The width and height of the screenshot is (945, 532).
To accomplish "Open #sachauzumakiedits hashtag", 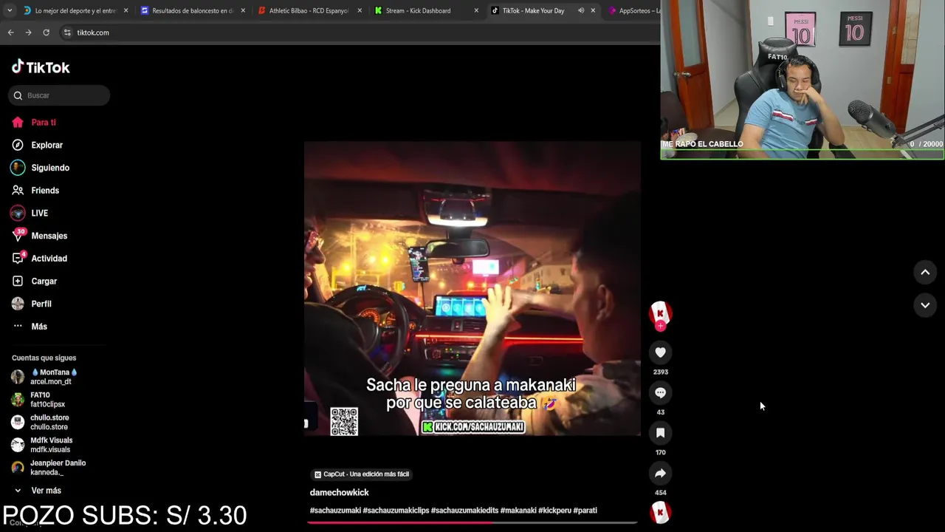I will tap(464, 511).
